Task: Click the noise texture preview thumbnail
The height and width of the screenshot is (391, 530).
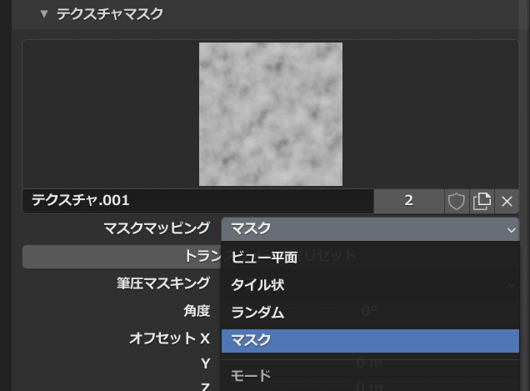Action: (x=270, y=114)
